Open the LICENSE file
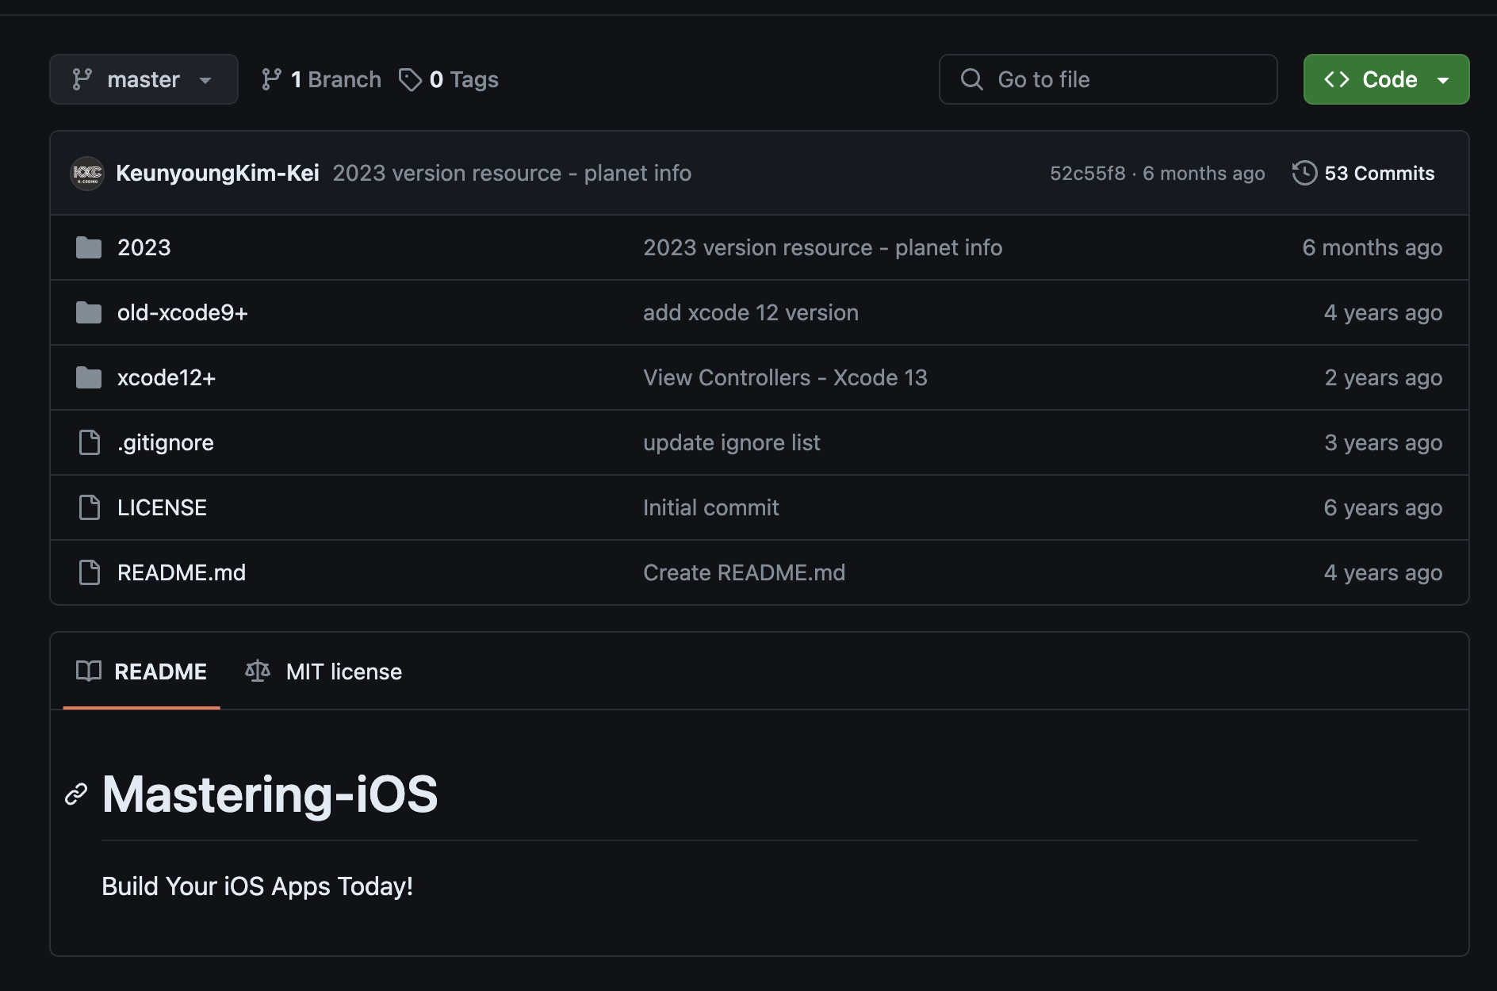 [x=162, y=507]
